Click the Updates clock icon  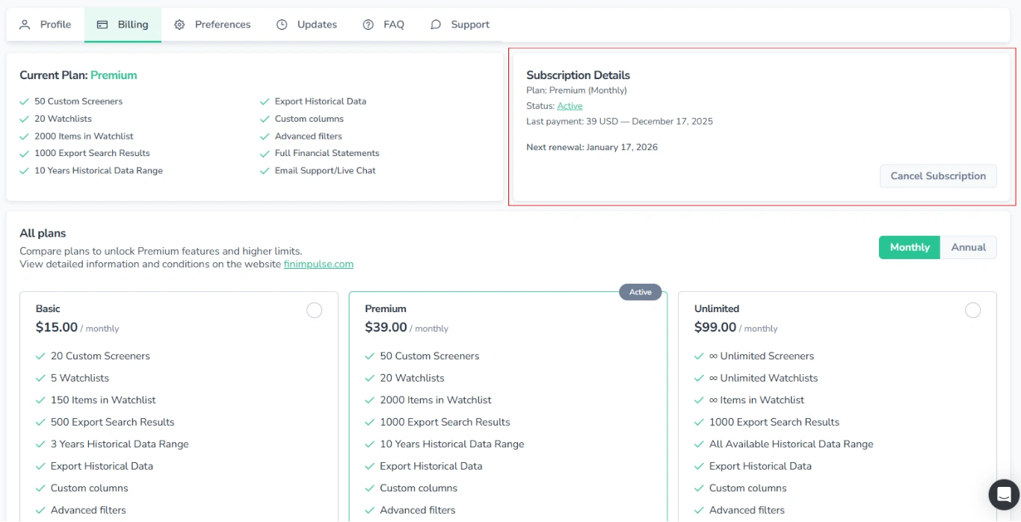tap(282, 24)
